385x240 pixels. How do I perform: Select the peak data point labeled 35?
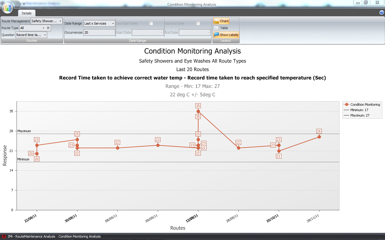pyautogui.click(x=198, y=111)
